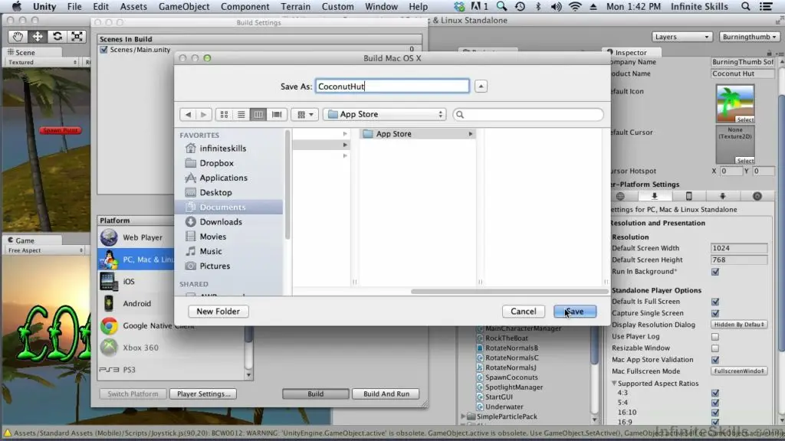Viewport: 785px width, 441px height.
Task: Open Android platform settings tab in Inspector
Action: 722,197
